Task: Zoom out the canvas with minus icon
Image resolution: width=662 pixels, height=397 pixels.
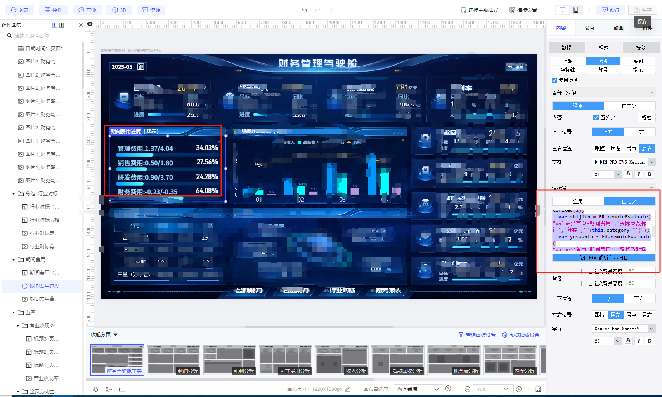Action: coord(467,389)
